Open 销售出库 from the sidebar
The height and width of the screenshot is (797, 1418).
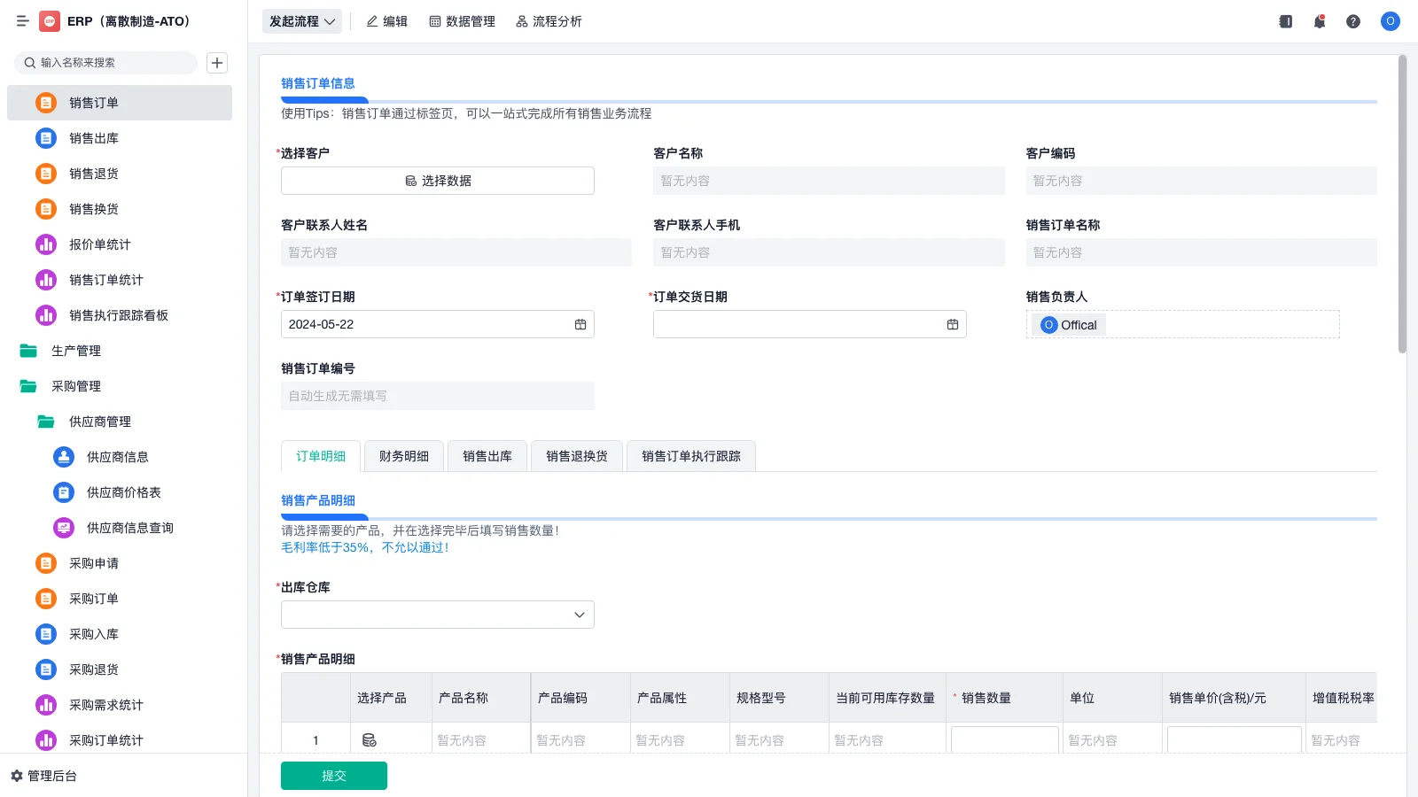(x=94, y=138)
